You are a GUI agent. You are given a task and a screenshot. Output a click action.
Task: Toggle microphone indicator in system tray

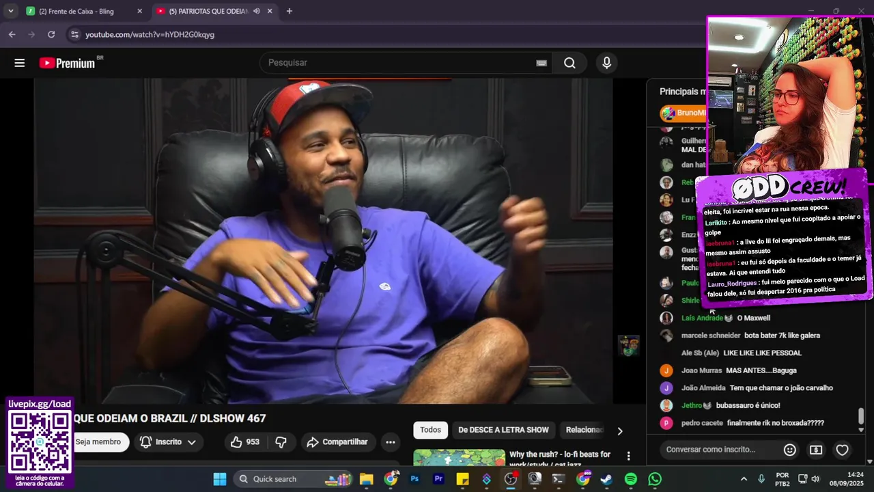click(761, 479)
